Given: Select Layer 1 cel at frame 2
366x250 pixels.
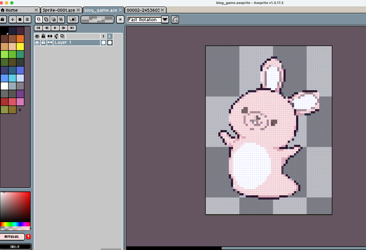Looking at the screenshot, I should coord(109,42).
